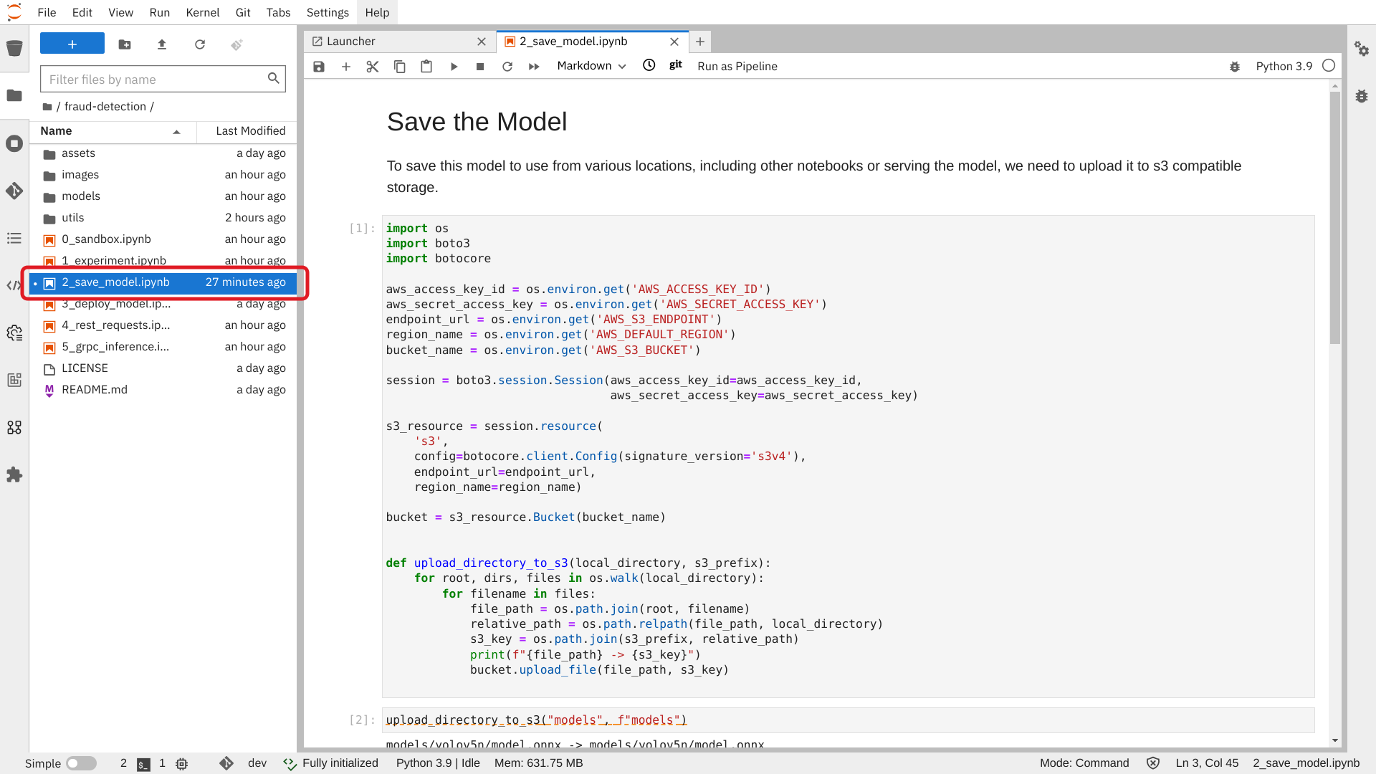Open the Git sidebar panel

pyautogui.click(x=14, y=191)
